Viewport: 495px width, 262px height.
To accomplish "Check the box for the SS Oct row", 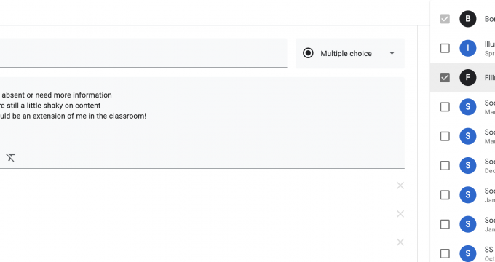I will tap(445, 253).
